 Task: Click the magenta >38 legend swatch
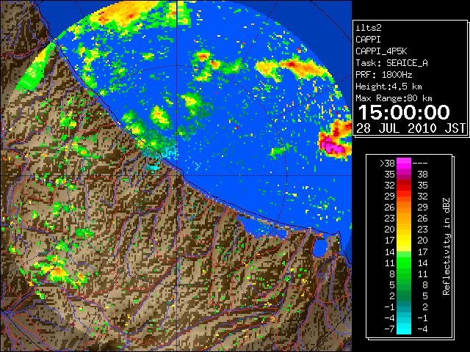[404, 164]
